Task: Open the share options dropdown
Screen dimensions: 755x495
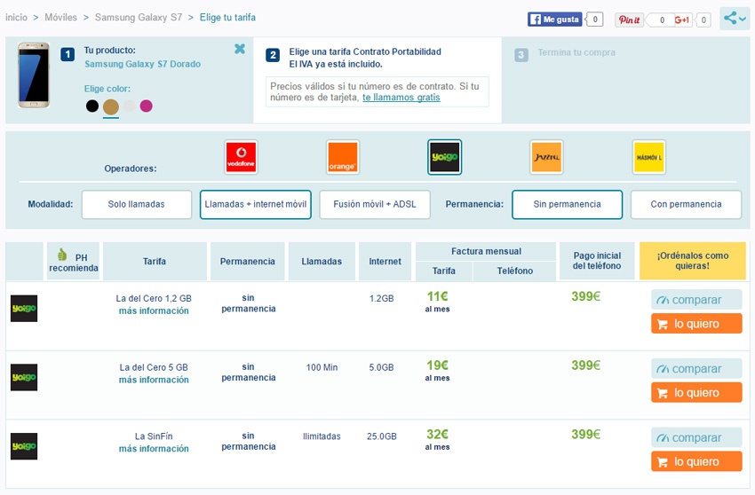Action: click(735, 18)
